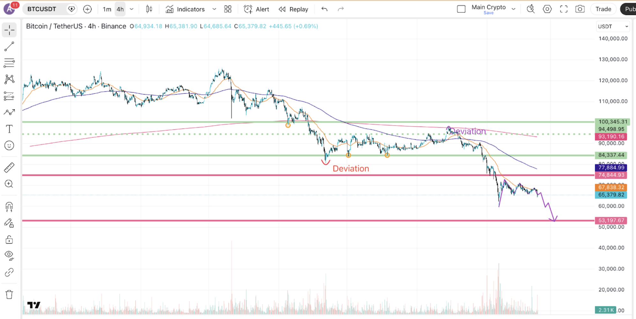This screenshot has width=636, height=319.
Task: Open the Trade panel
Action: pos(603,9)
